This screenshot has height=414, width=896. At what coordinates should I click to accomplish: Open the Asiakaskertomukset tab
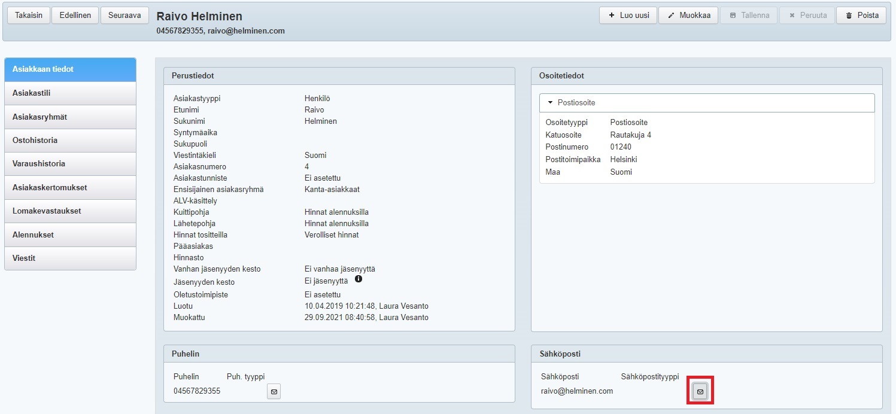point(70,188)
